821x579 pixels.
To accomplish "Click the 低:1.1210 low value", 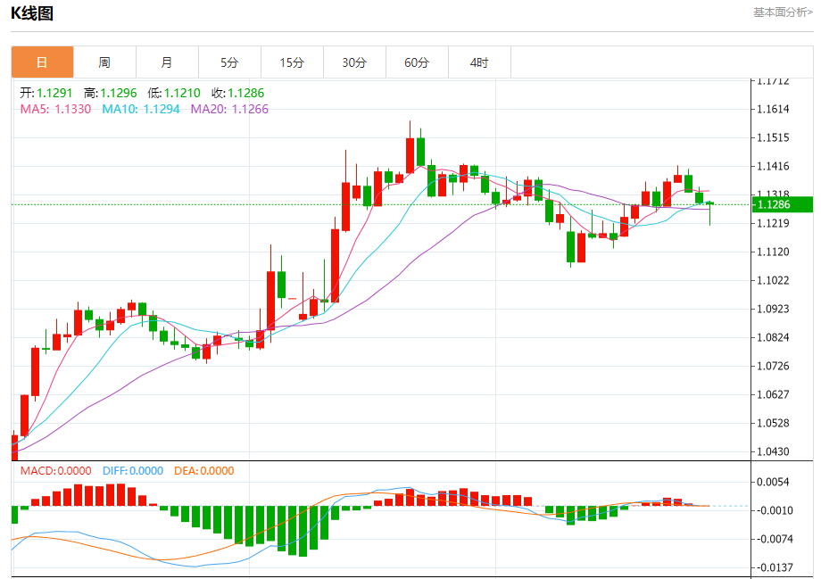I will [x=174, y=93].
